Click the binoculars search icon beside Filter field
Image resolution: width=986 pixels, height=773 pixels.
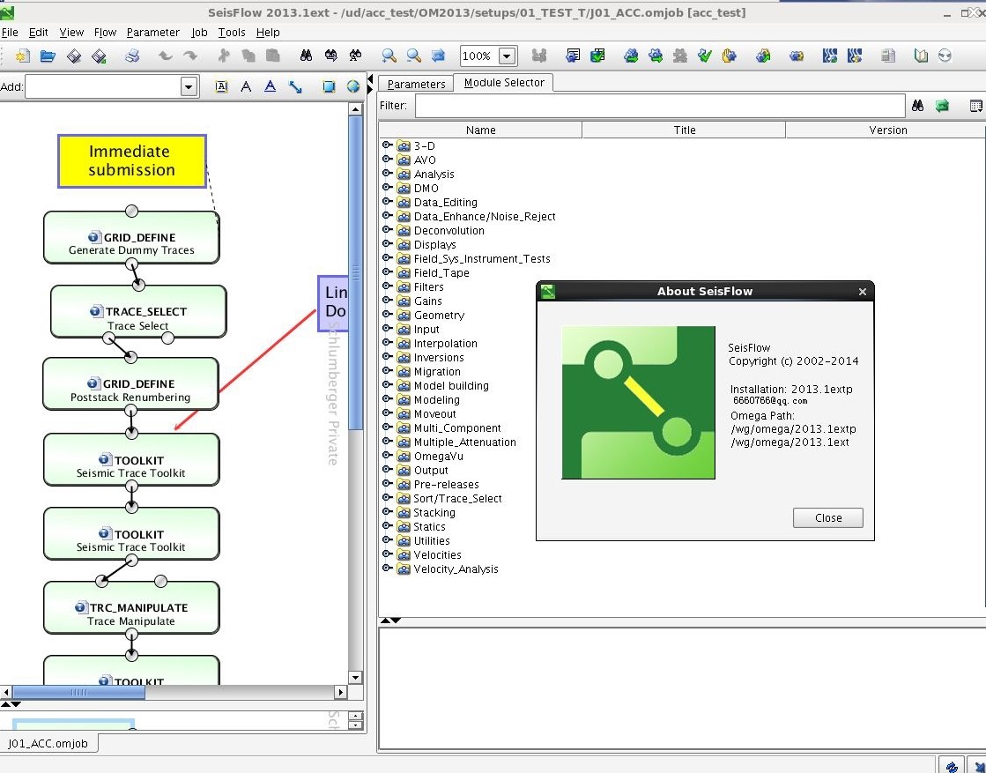[x=917, y=106]
